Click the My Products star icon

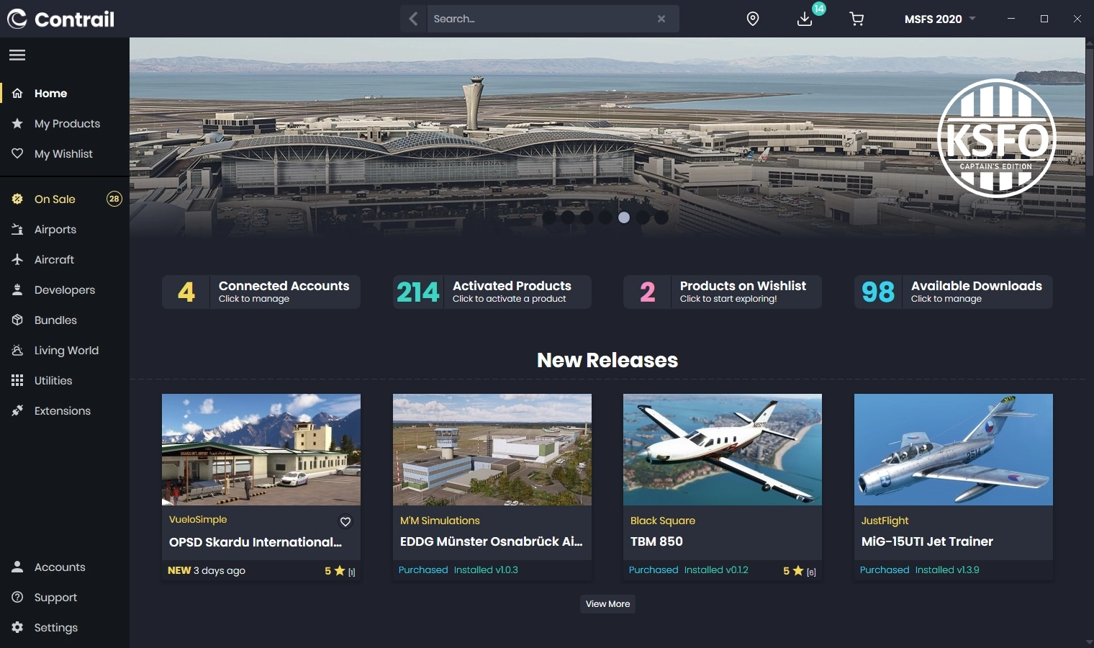[17, 124]
